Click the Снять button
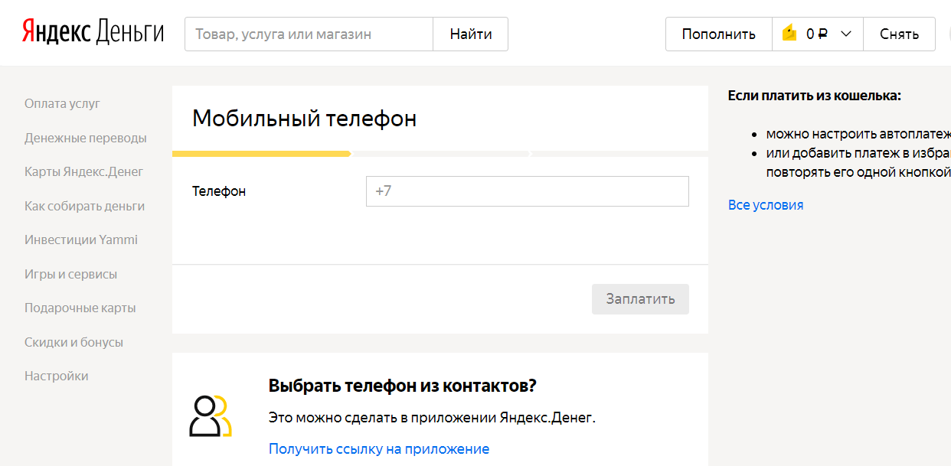 pos(899,34)
